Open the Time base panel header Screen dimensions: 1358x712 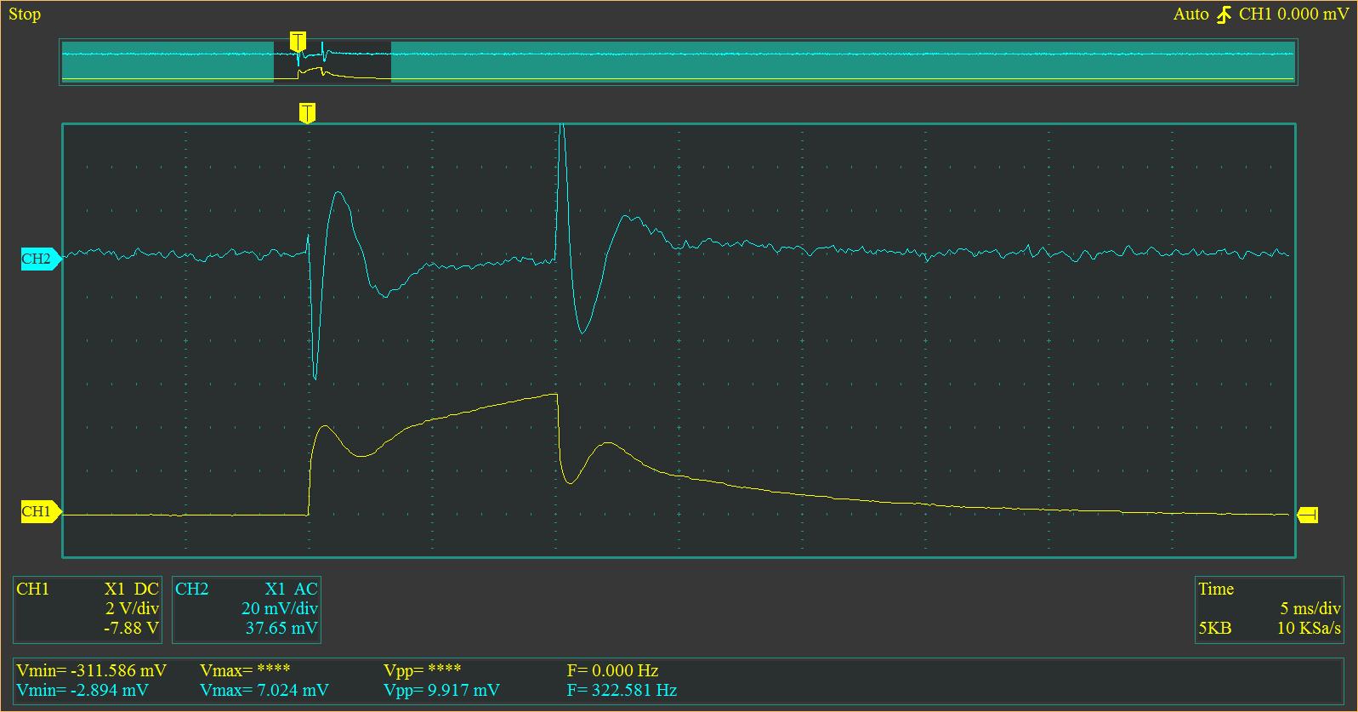click(x=1216, y=589)
